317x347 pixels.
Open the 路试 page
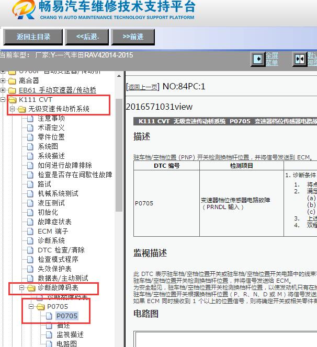point(44,184)
